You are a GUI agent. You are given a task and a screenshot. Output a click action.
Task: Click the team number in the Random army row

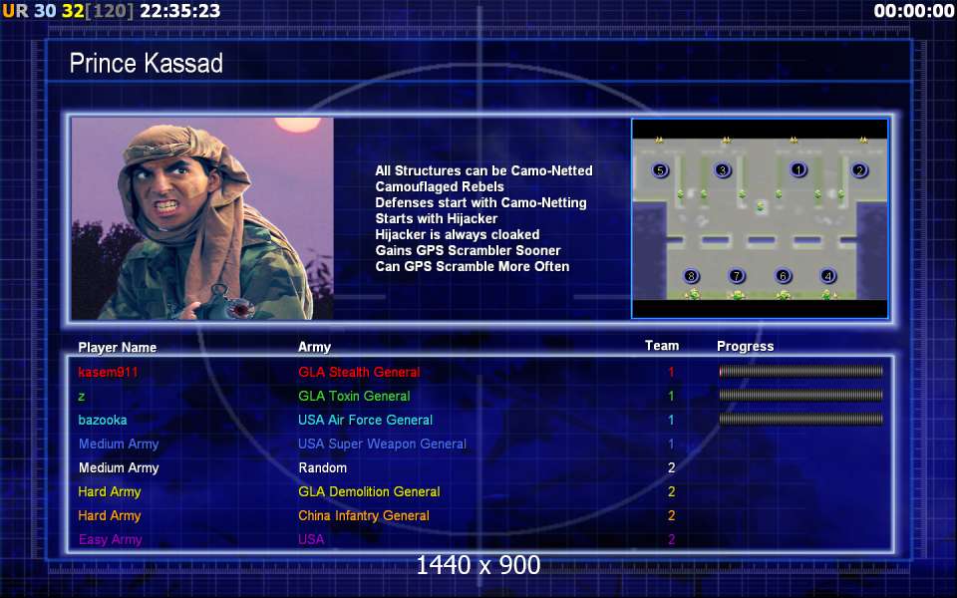pyautogui.click(x=671, y=468)
